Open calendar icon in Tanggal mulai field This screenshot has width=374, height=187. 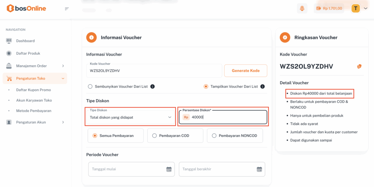(x=169, y=169)
